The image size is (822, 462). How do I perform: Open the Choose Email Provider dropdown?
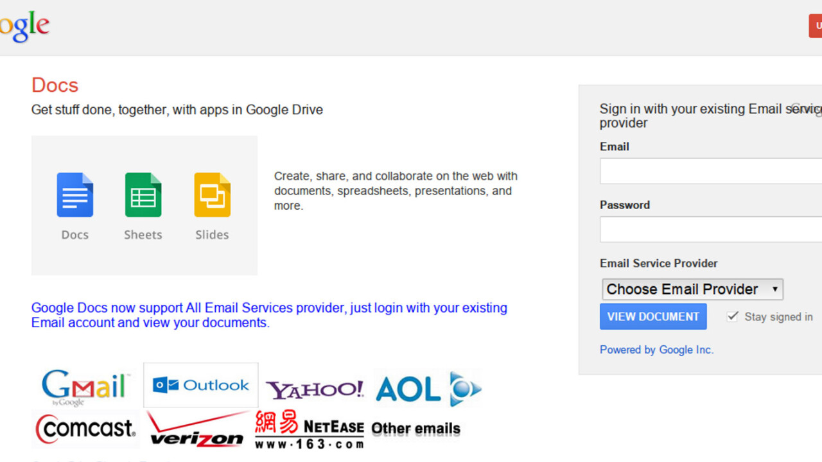click(x=692, y=289)
